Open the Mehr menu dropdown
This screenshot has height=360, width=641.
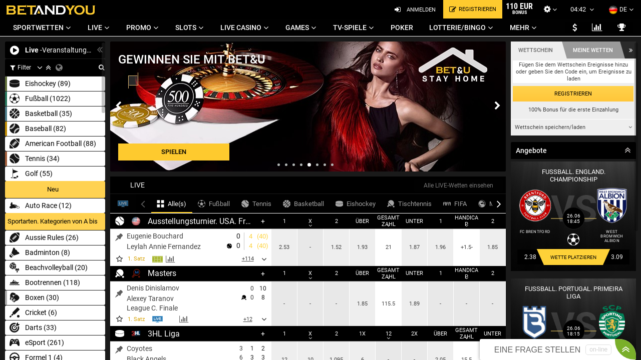point(523,27)
